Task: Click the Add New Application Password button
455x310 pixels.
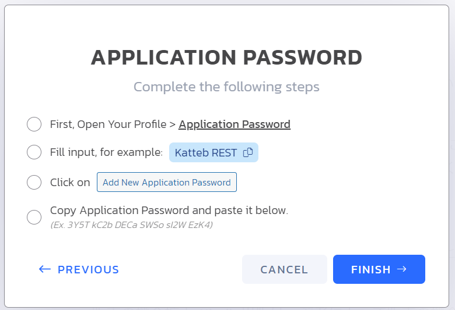Action: point(167,182)
